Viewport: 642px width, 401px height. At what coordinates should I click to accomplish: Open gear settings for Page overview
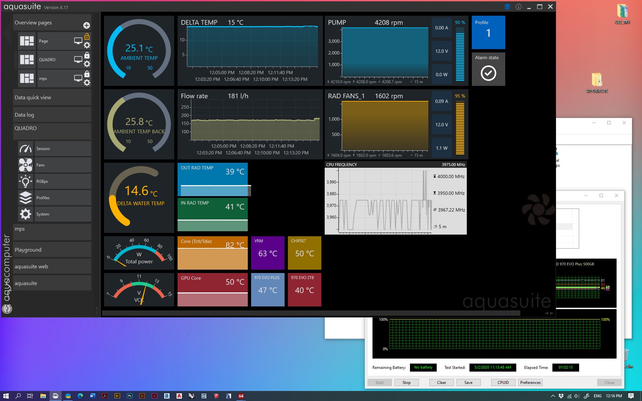[87, 45]
